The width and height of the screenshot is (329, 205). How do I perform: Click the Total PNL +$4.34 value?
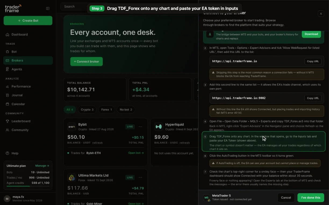point(141,90)
